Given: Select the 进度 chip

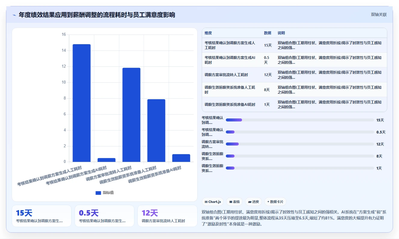Looking at the screenshot, I should click(x=253, y=202).
